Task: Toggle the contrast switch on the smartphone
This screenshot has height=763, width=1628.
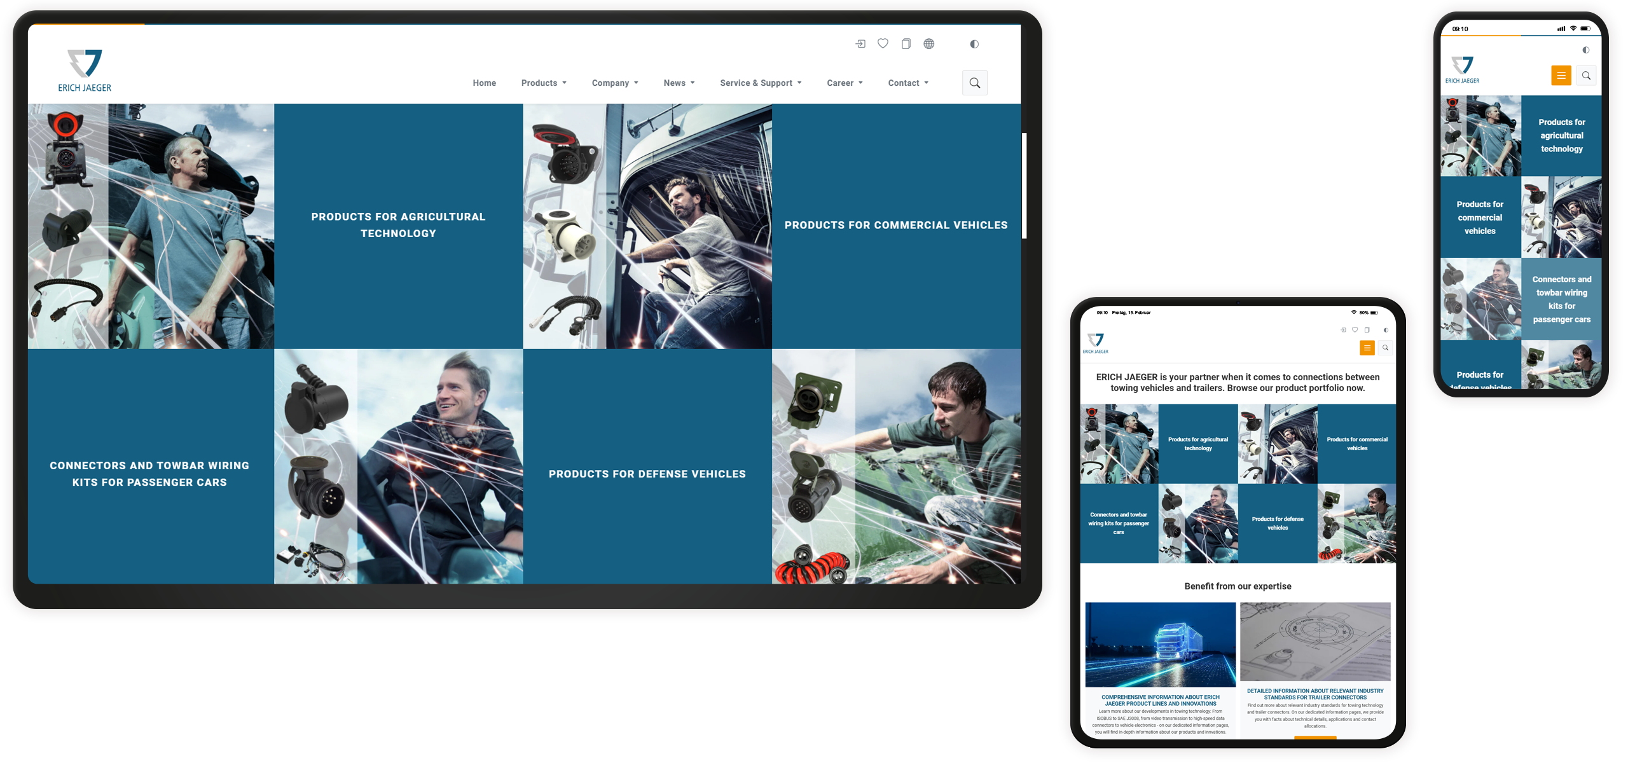Action: pyautogui.click(x=1585, y=50)
